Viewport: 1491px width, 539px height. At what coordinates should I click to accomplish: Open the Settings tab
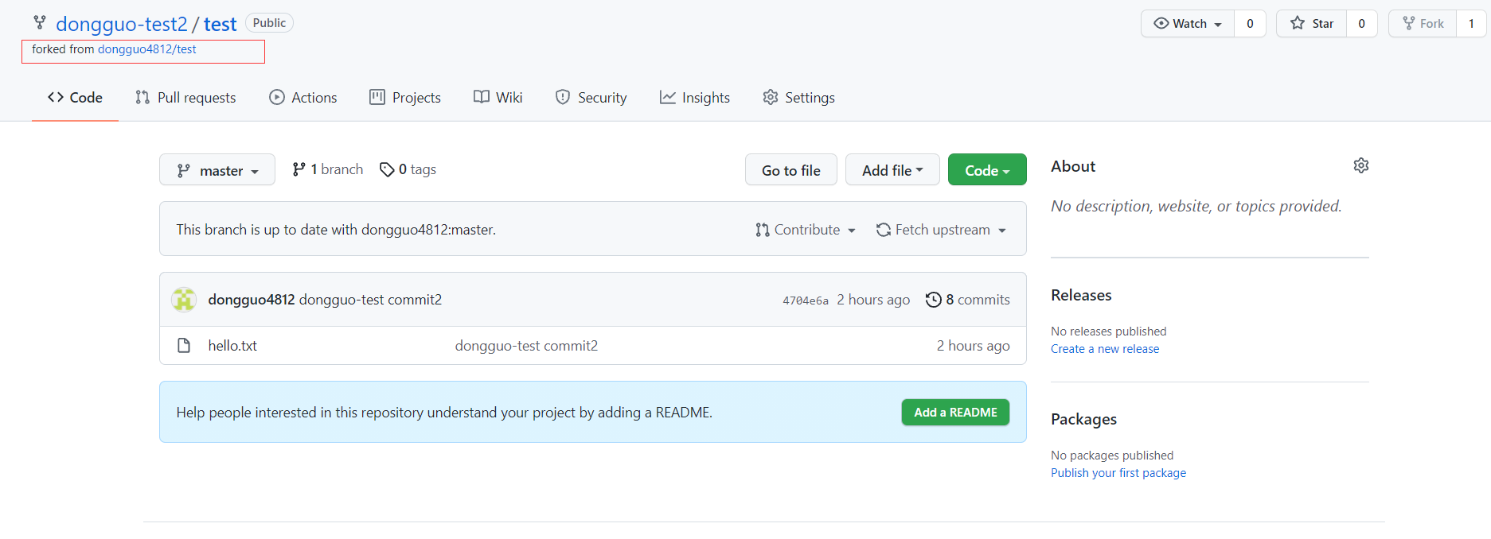798,98
